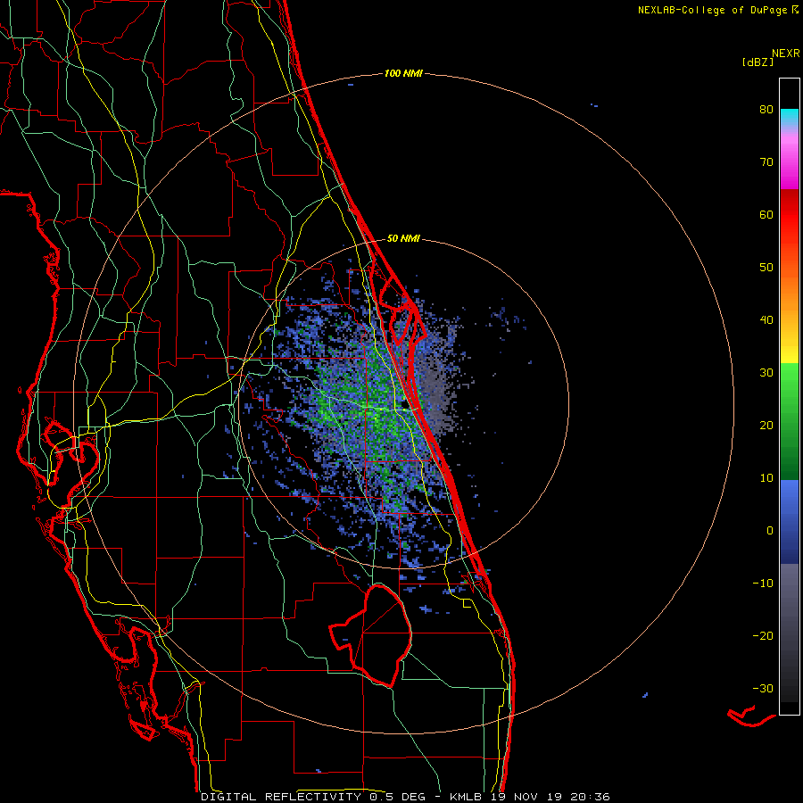Click the magenta segment of the color bar
The image size is (803, 803).
point(790,164)
